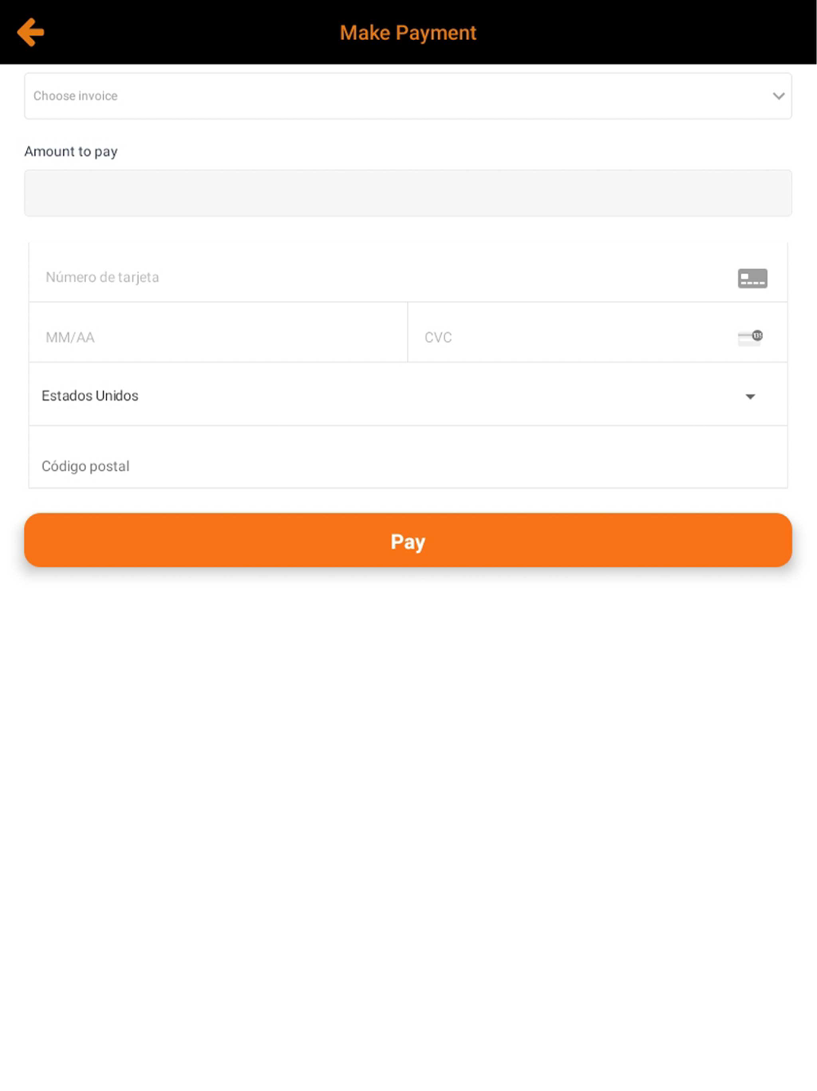The width and height of the screenshot is (817, 1091).
Task: Focus the Amount to pay input box
Action: [408, 193]
